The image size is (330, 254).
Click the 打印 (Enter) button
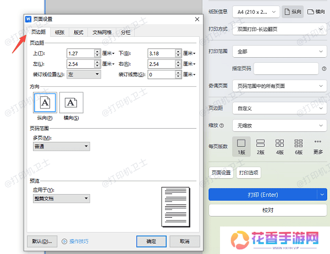tap(263, 195)
